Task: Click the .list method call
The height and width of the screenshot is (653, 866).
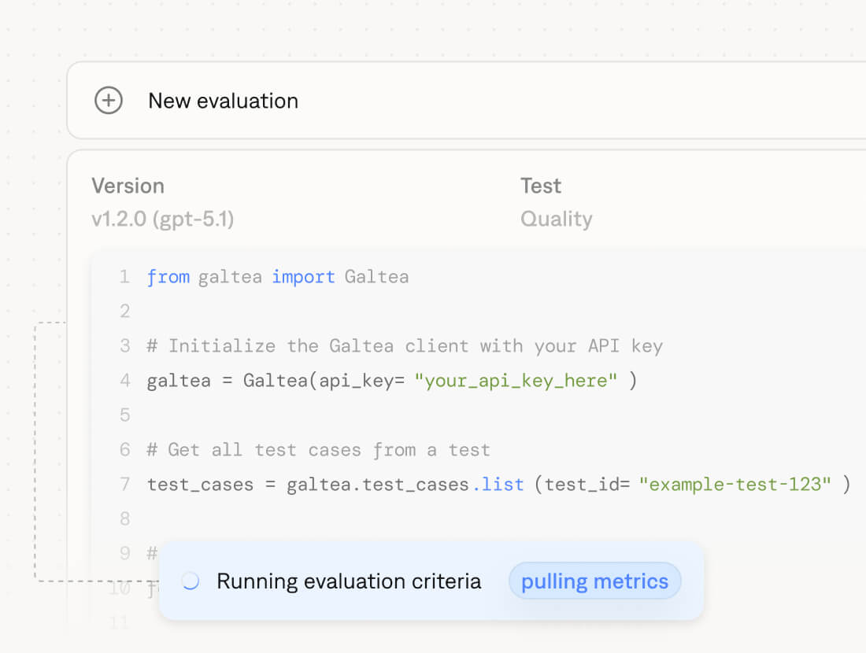Action: 498,485
